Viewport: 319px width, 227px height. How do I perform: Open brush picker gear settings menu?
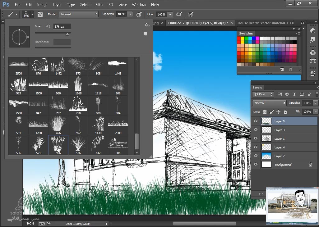[147, 25]
